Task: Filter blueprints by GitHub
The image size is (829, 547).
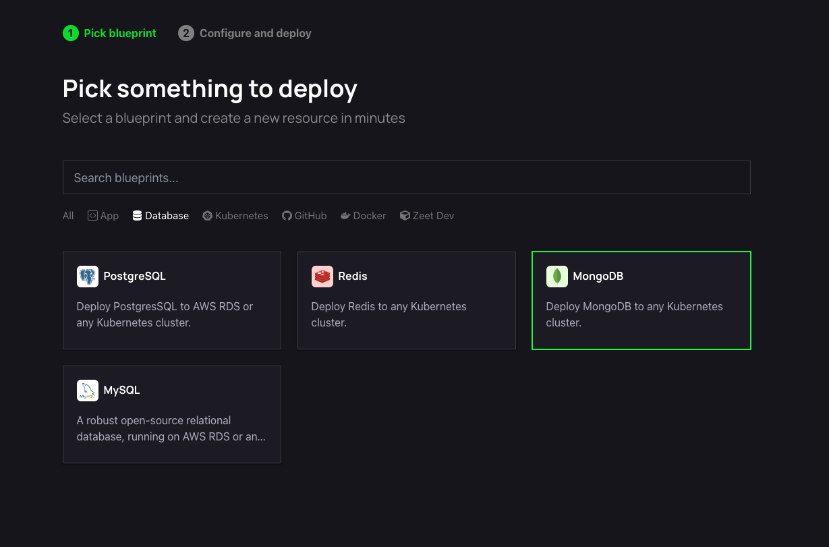Action: click(304, 216)
